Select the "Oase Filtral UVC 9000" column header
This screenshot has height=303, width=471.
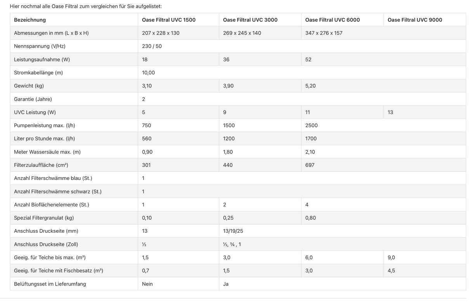coord(415,20)
